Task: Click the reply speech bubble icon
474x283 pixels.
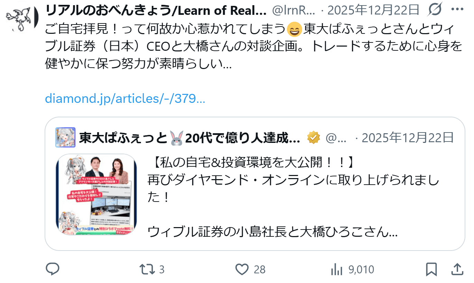Action: click(x=53, y=269)
